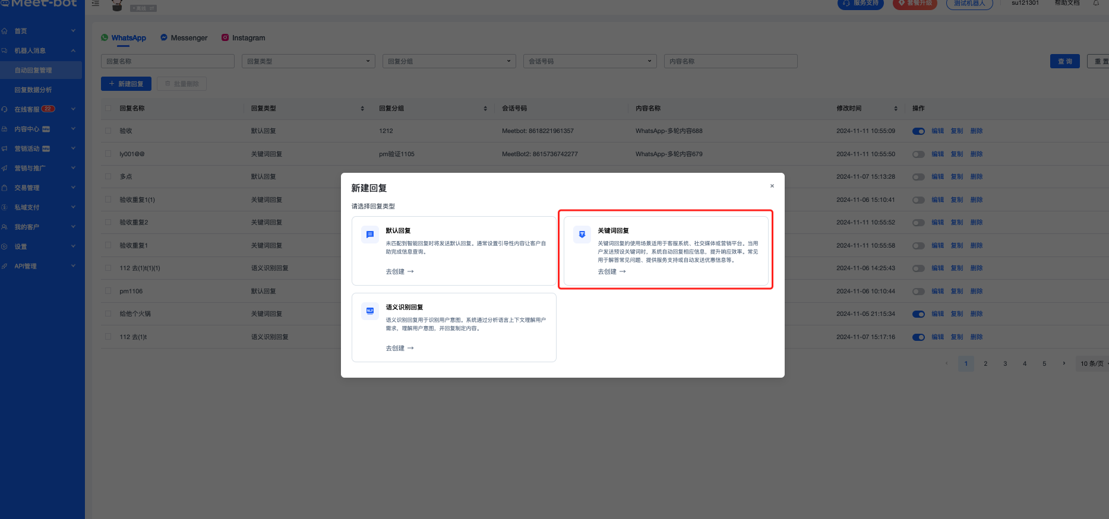Click the sidebar collapse icon in top bar
The height and width of the screenshot is (519, 1109).
coord(96,4)
